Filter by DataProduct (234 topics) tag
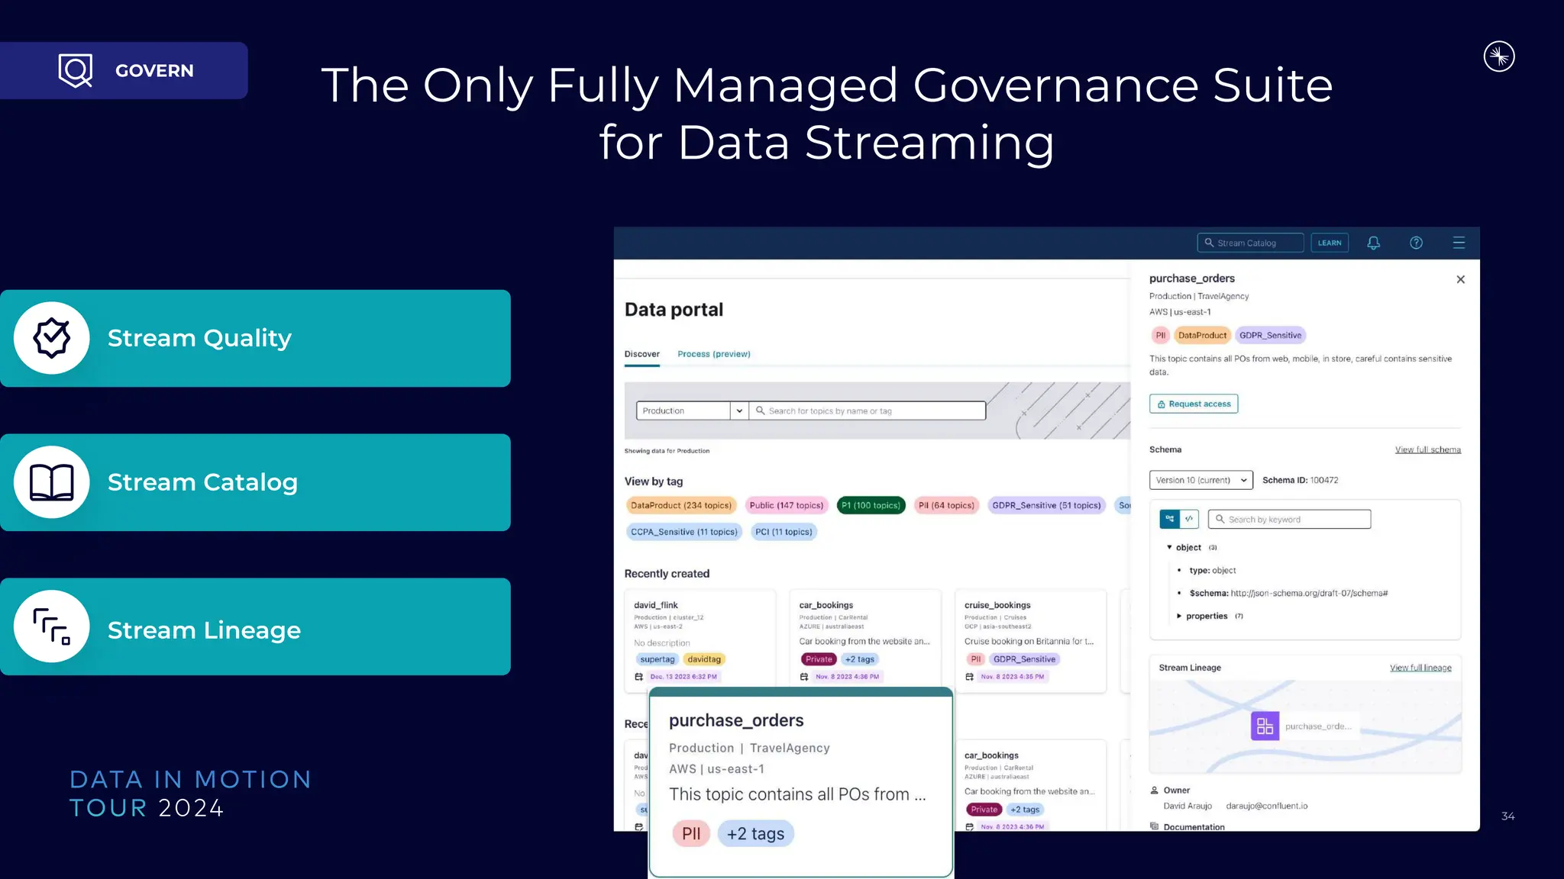This screenshot has height=879, width=1564. click(680, 505)
